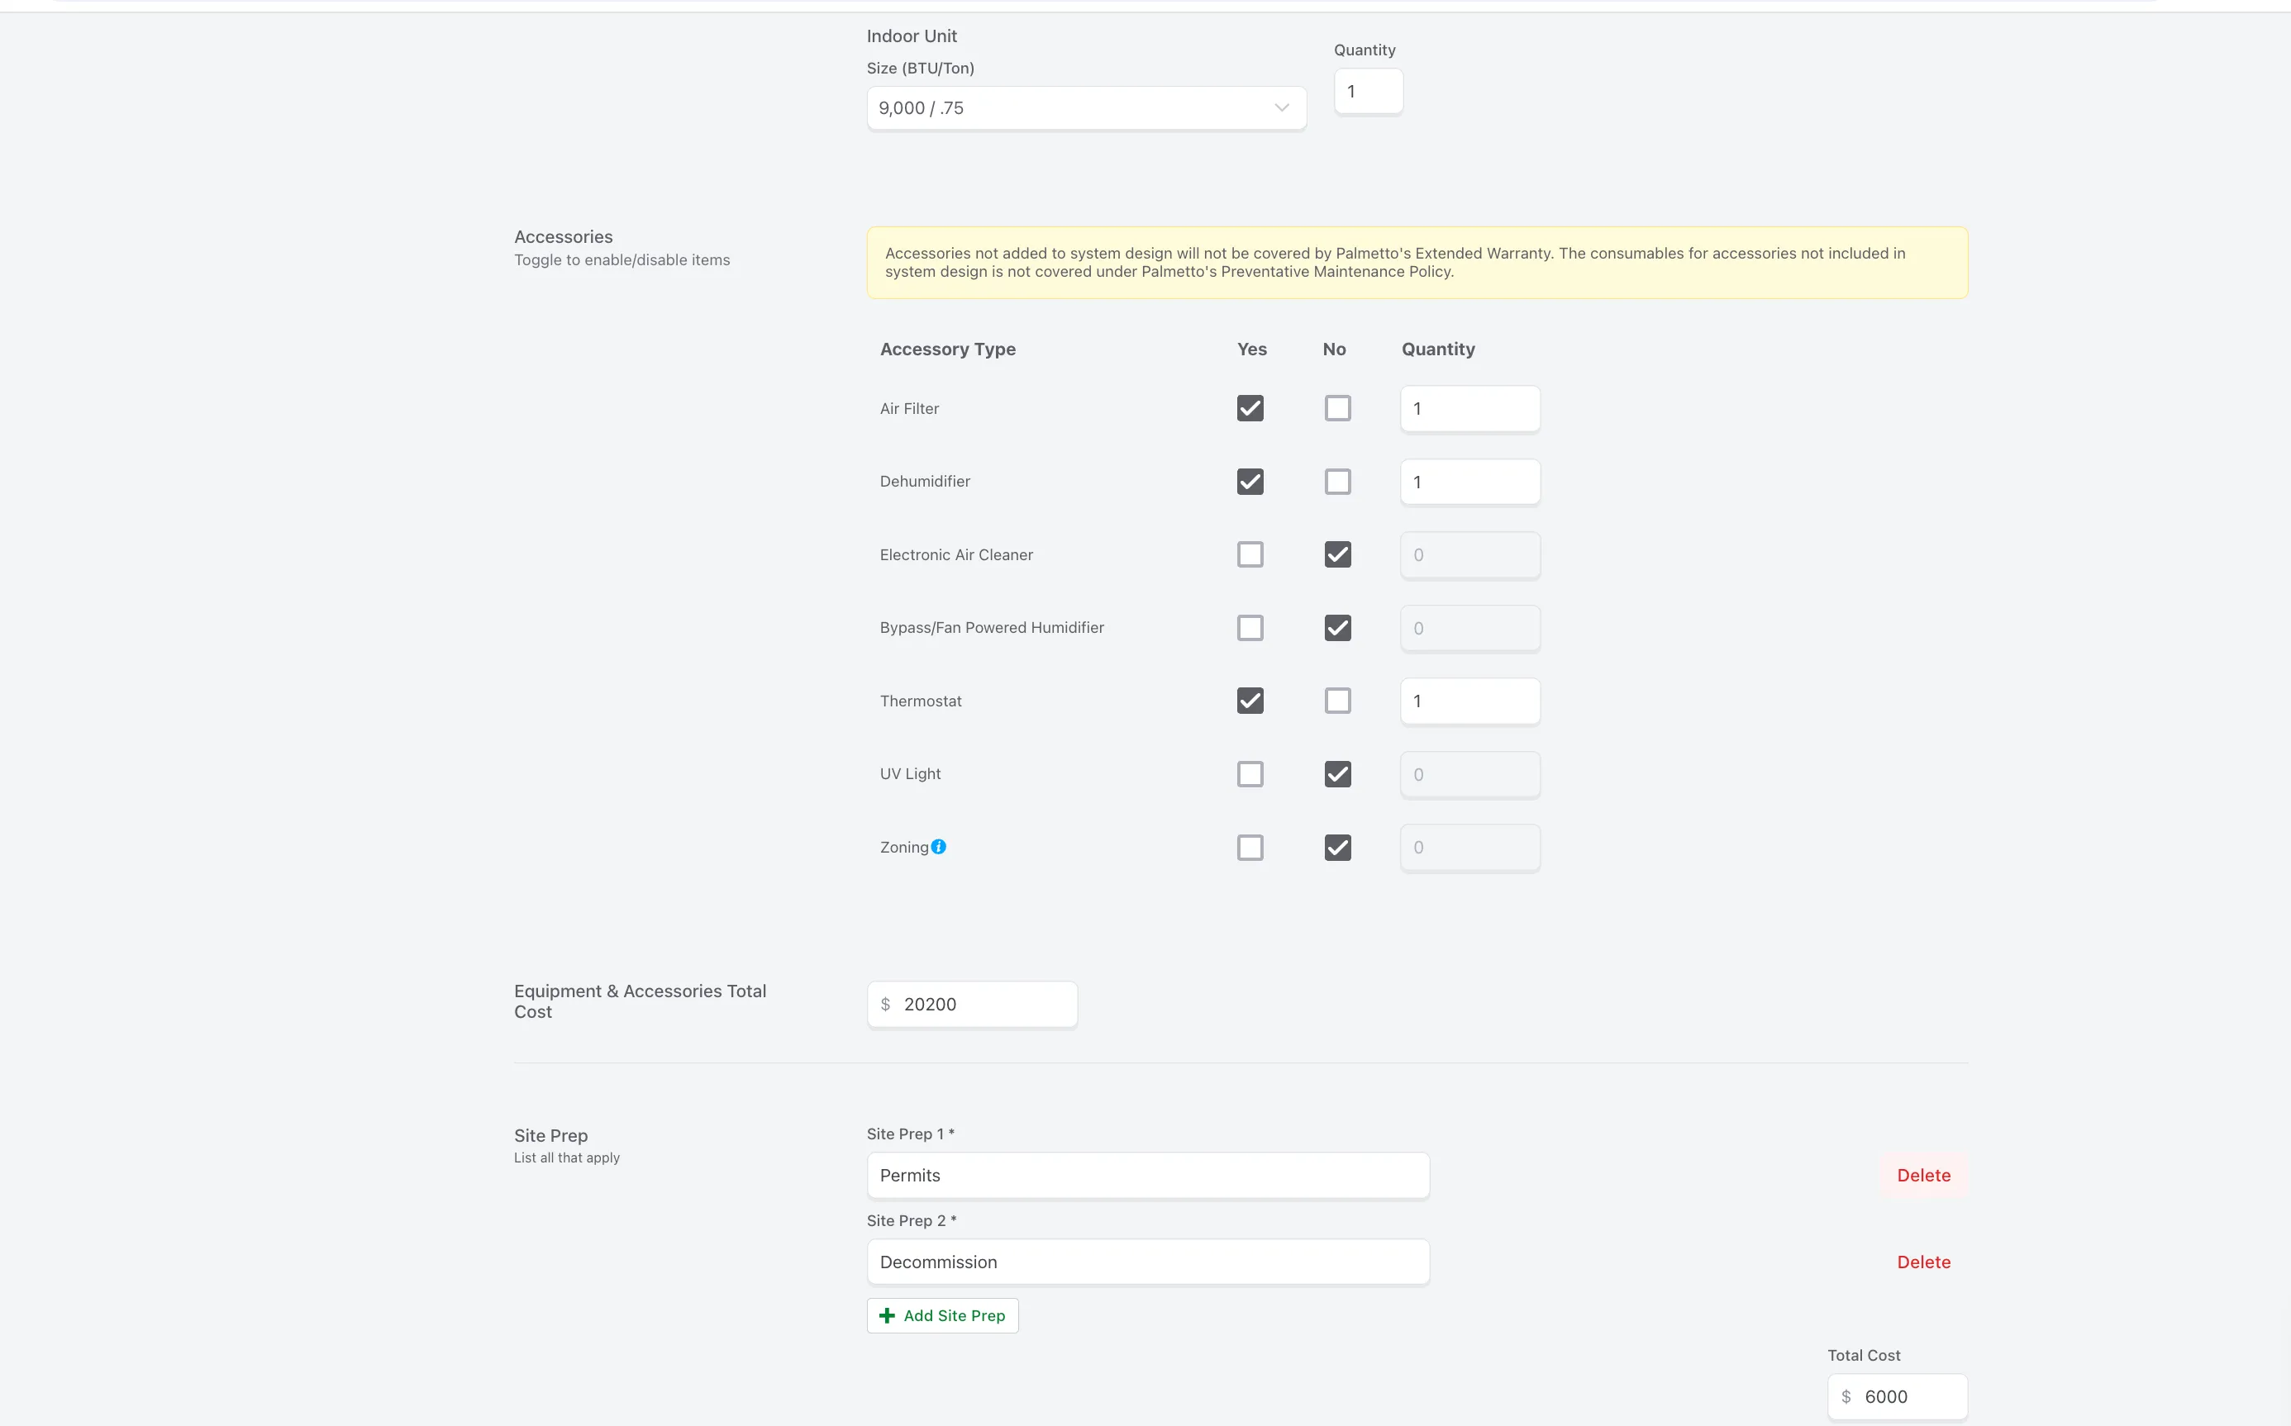Uncheck Yes for Dehumidifier

1250,482
